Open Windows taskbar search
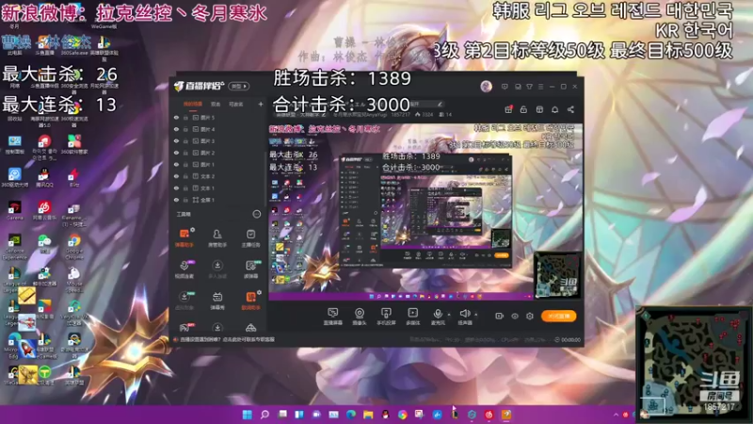The width and height of the screenshot is (753, 424). pos(264,415)
